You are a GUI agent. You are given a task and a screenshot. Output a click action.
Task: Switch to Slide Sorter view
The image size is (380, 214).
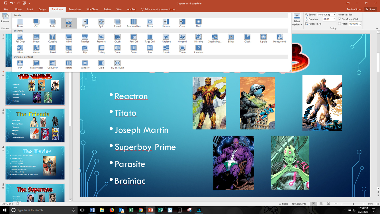pos(321,204)
